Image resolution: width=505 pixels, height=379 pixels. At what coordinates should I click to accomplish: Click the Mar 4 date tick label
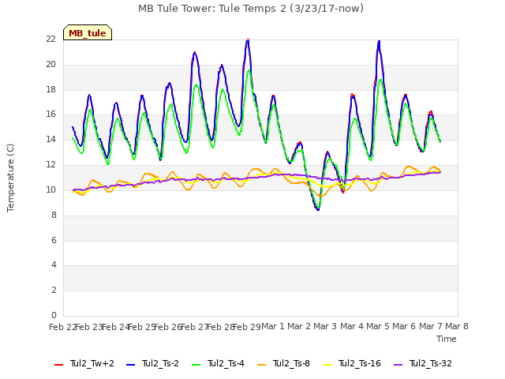(x=352, y=326)
